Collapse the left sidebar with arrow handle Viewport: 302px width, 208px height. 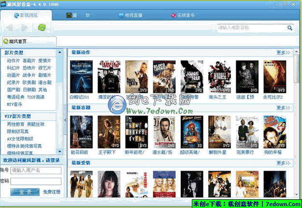(65, 120)
